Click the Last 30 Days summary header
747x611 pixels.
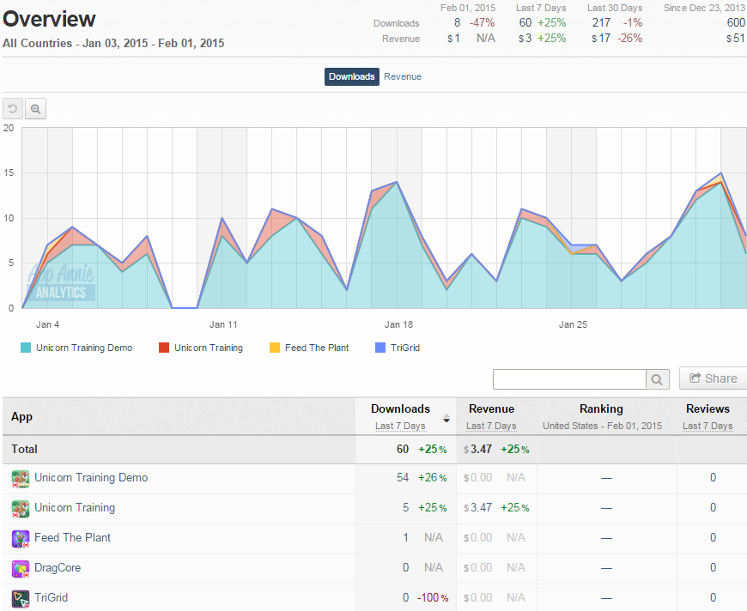pyautogui.click(x=615, y=8)
